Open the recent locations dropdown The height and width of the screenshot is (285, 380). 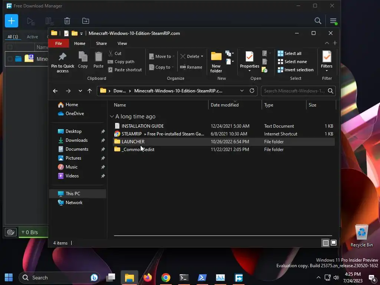pos(80,91)
